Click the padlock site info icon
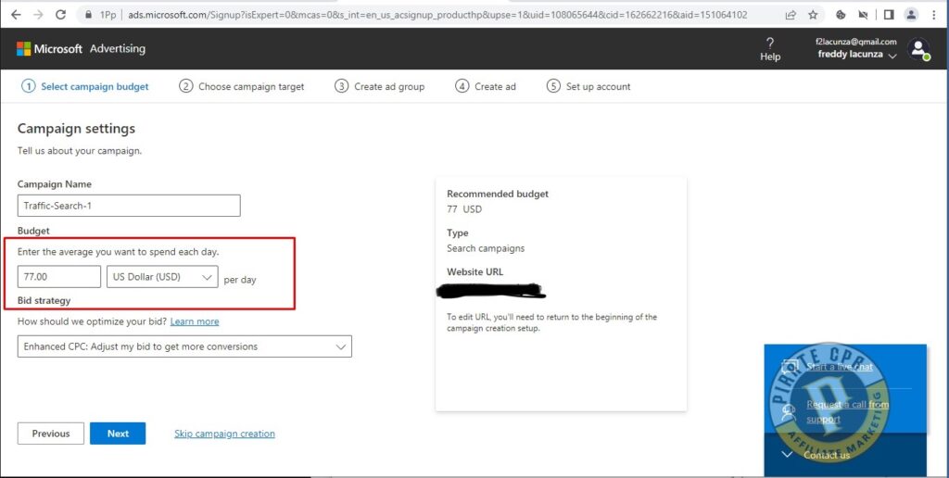Viewport: 949px width, 478px height. [88, 15]
